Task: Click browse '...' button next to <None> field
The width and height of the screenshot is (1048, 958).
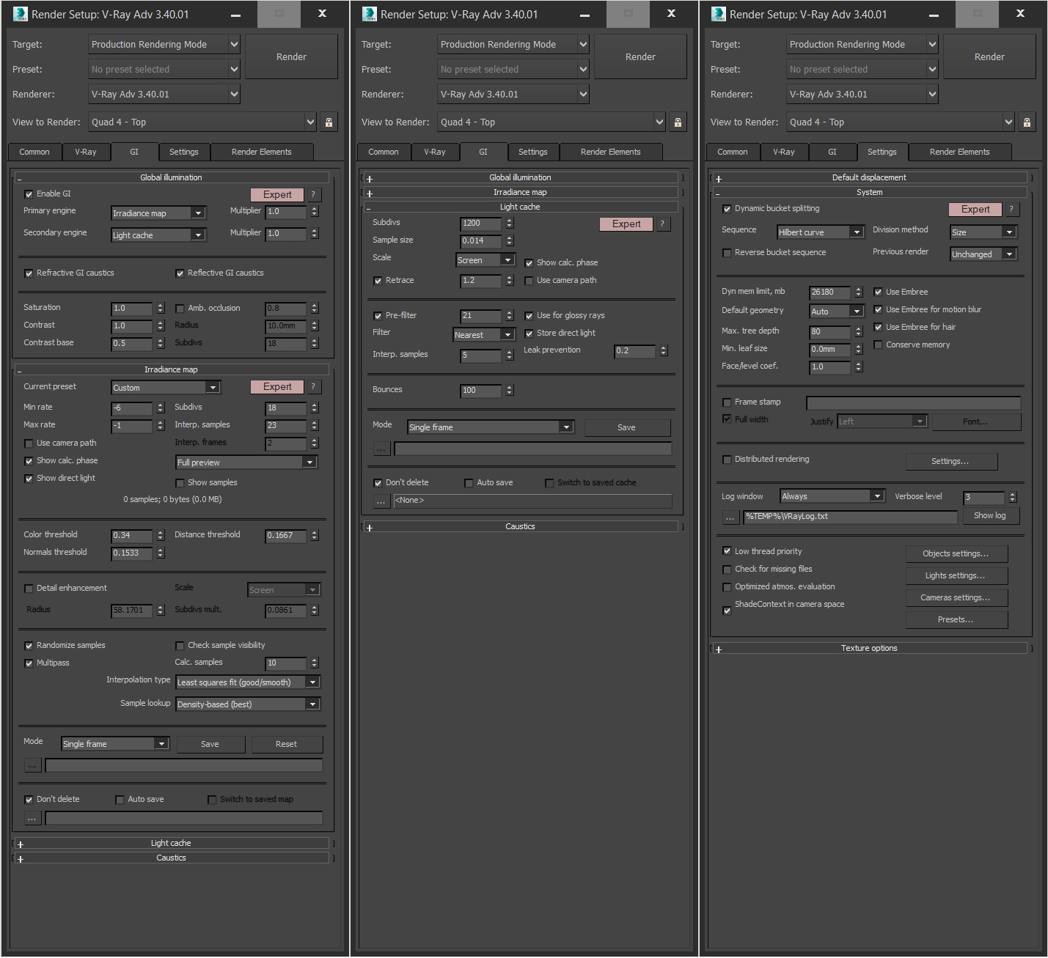Action: (381, 501)
